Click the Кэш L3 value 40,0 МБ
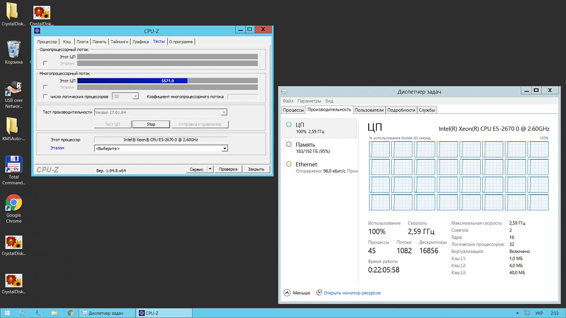The image size is (566, 318). (517, 273)
